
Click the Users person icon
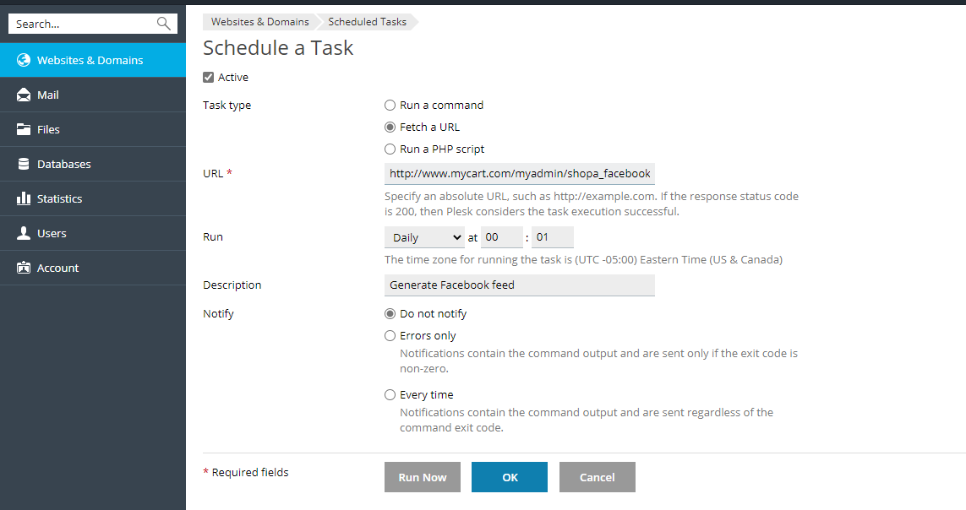point(24,233)
